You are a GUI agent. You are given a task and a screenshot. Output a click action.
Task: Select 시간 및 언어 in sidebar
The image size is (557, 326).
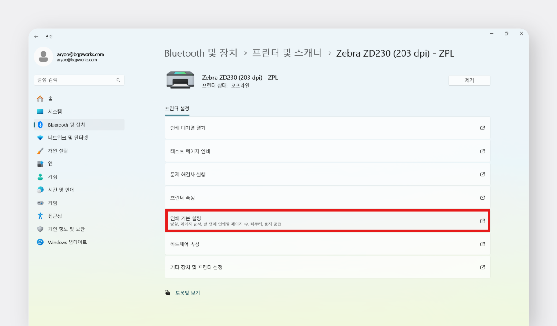(x=61, y=190)
